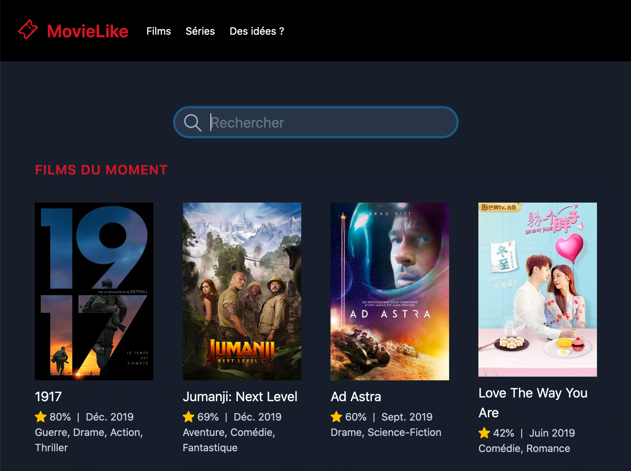This screenshot has width=631, height=471.
Task: Click the 1917 title link
Action: click(48, 396)
